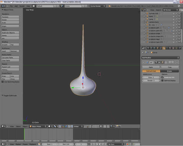The image size is (183, 146).
Task: Click the Translate button
Action: point(10,17)
